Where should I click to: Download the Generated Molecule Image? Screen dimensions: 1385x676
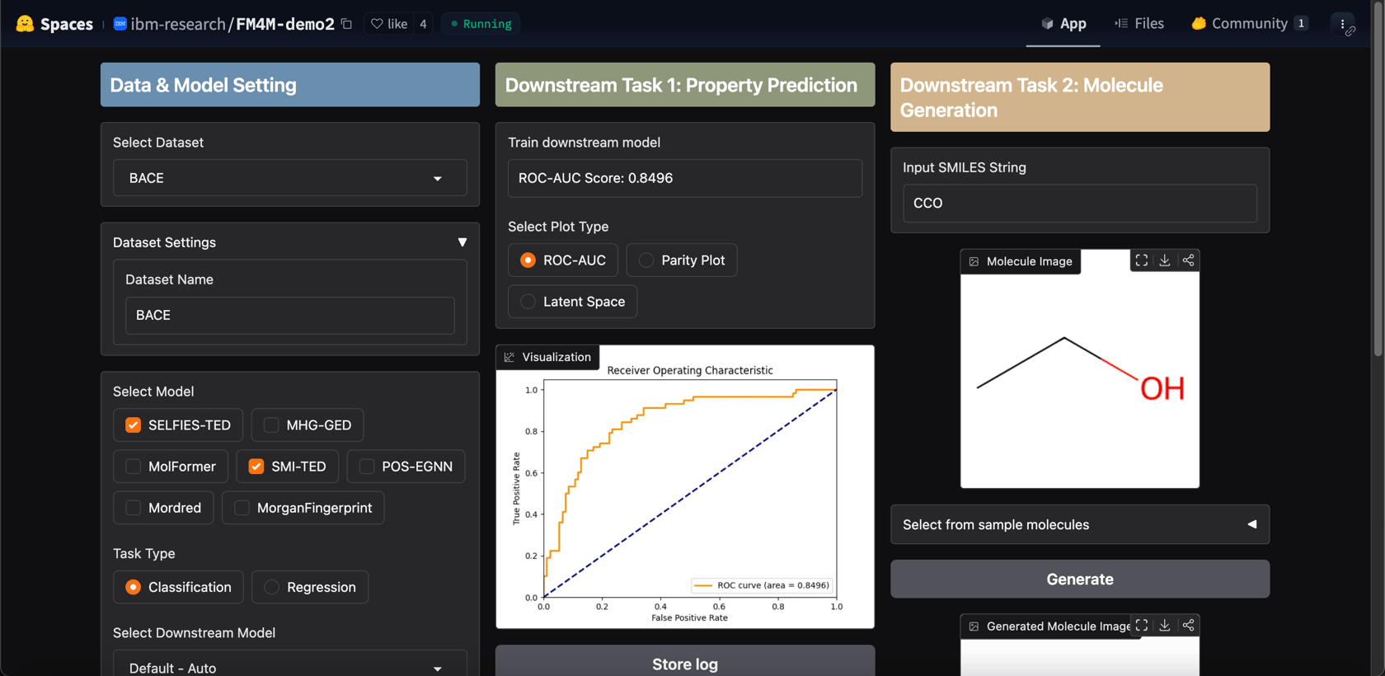click(x=1164, y=626)
